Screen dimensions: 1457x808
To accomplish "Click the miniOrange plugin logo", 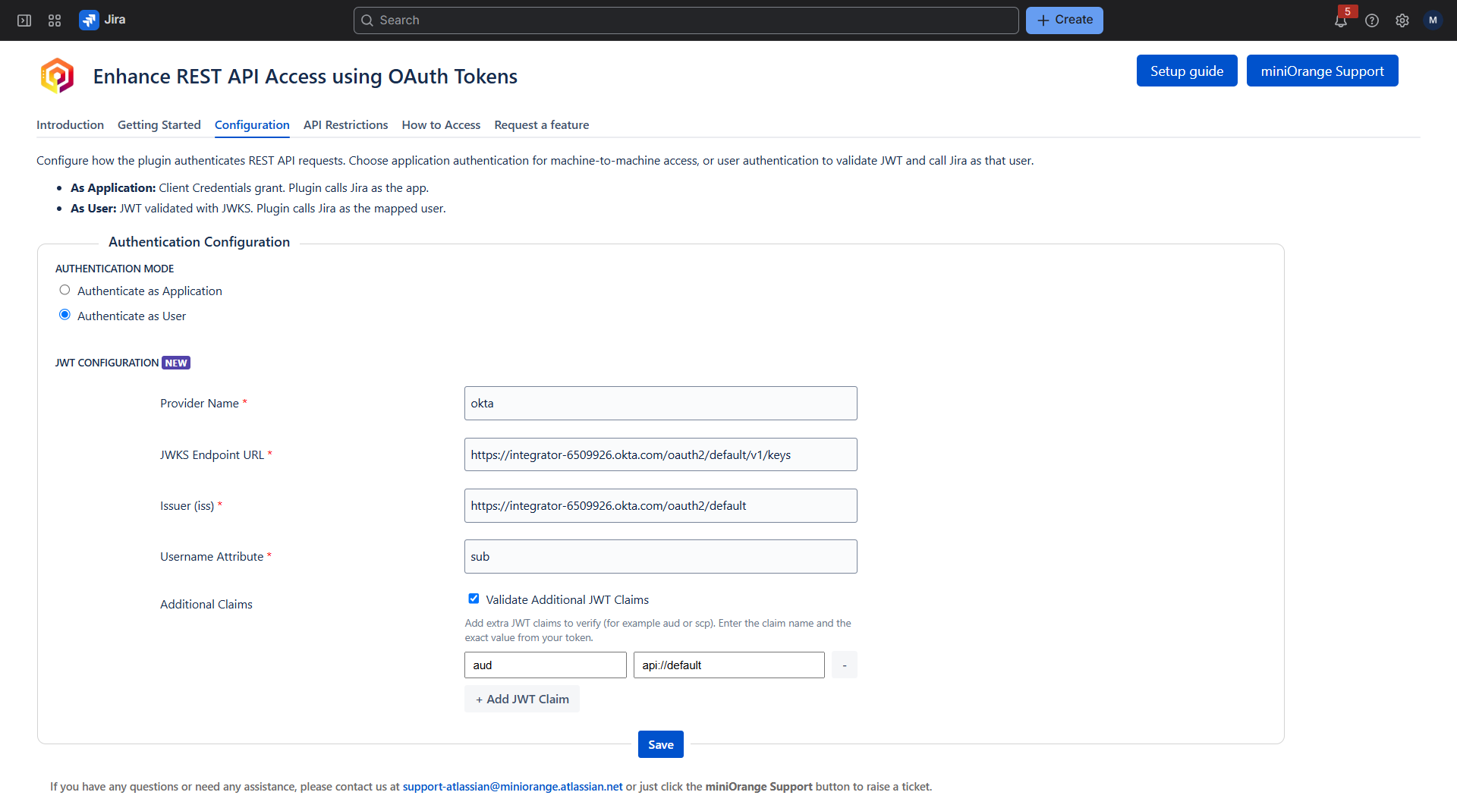I will (x=57, y=76).
